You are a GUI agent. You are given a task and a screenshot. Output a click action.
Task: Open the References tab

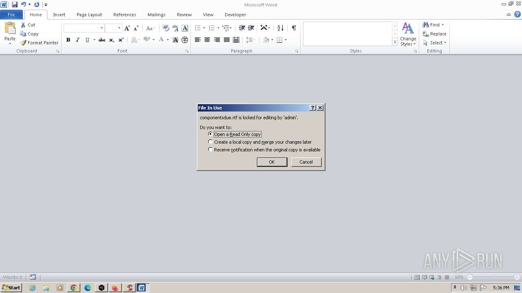(125, 15)
